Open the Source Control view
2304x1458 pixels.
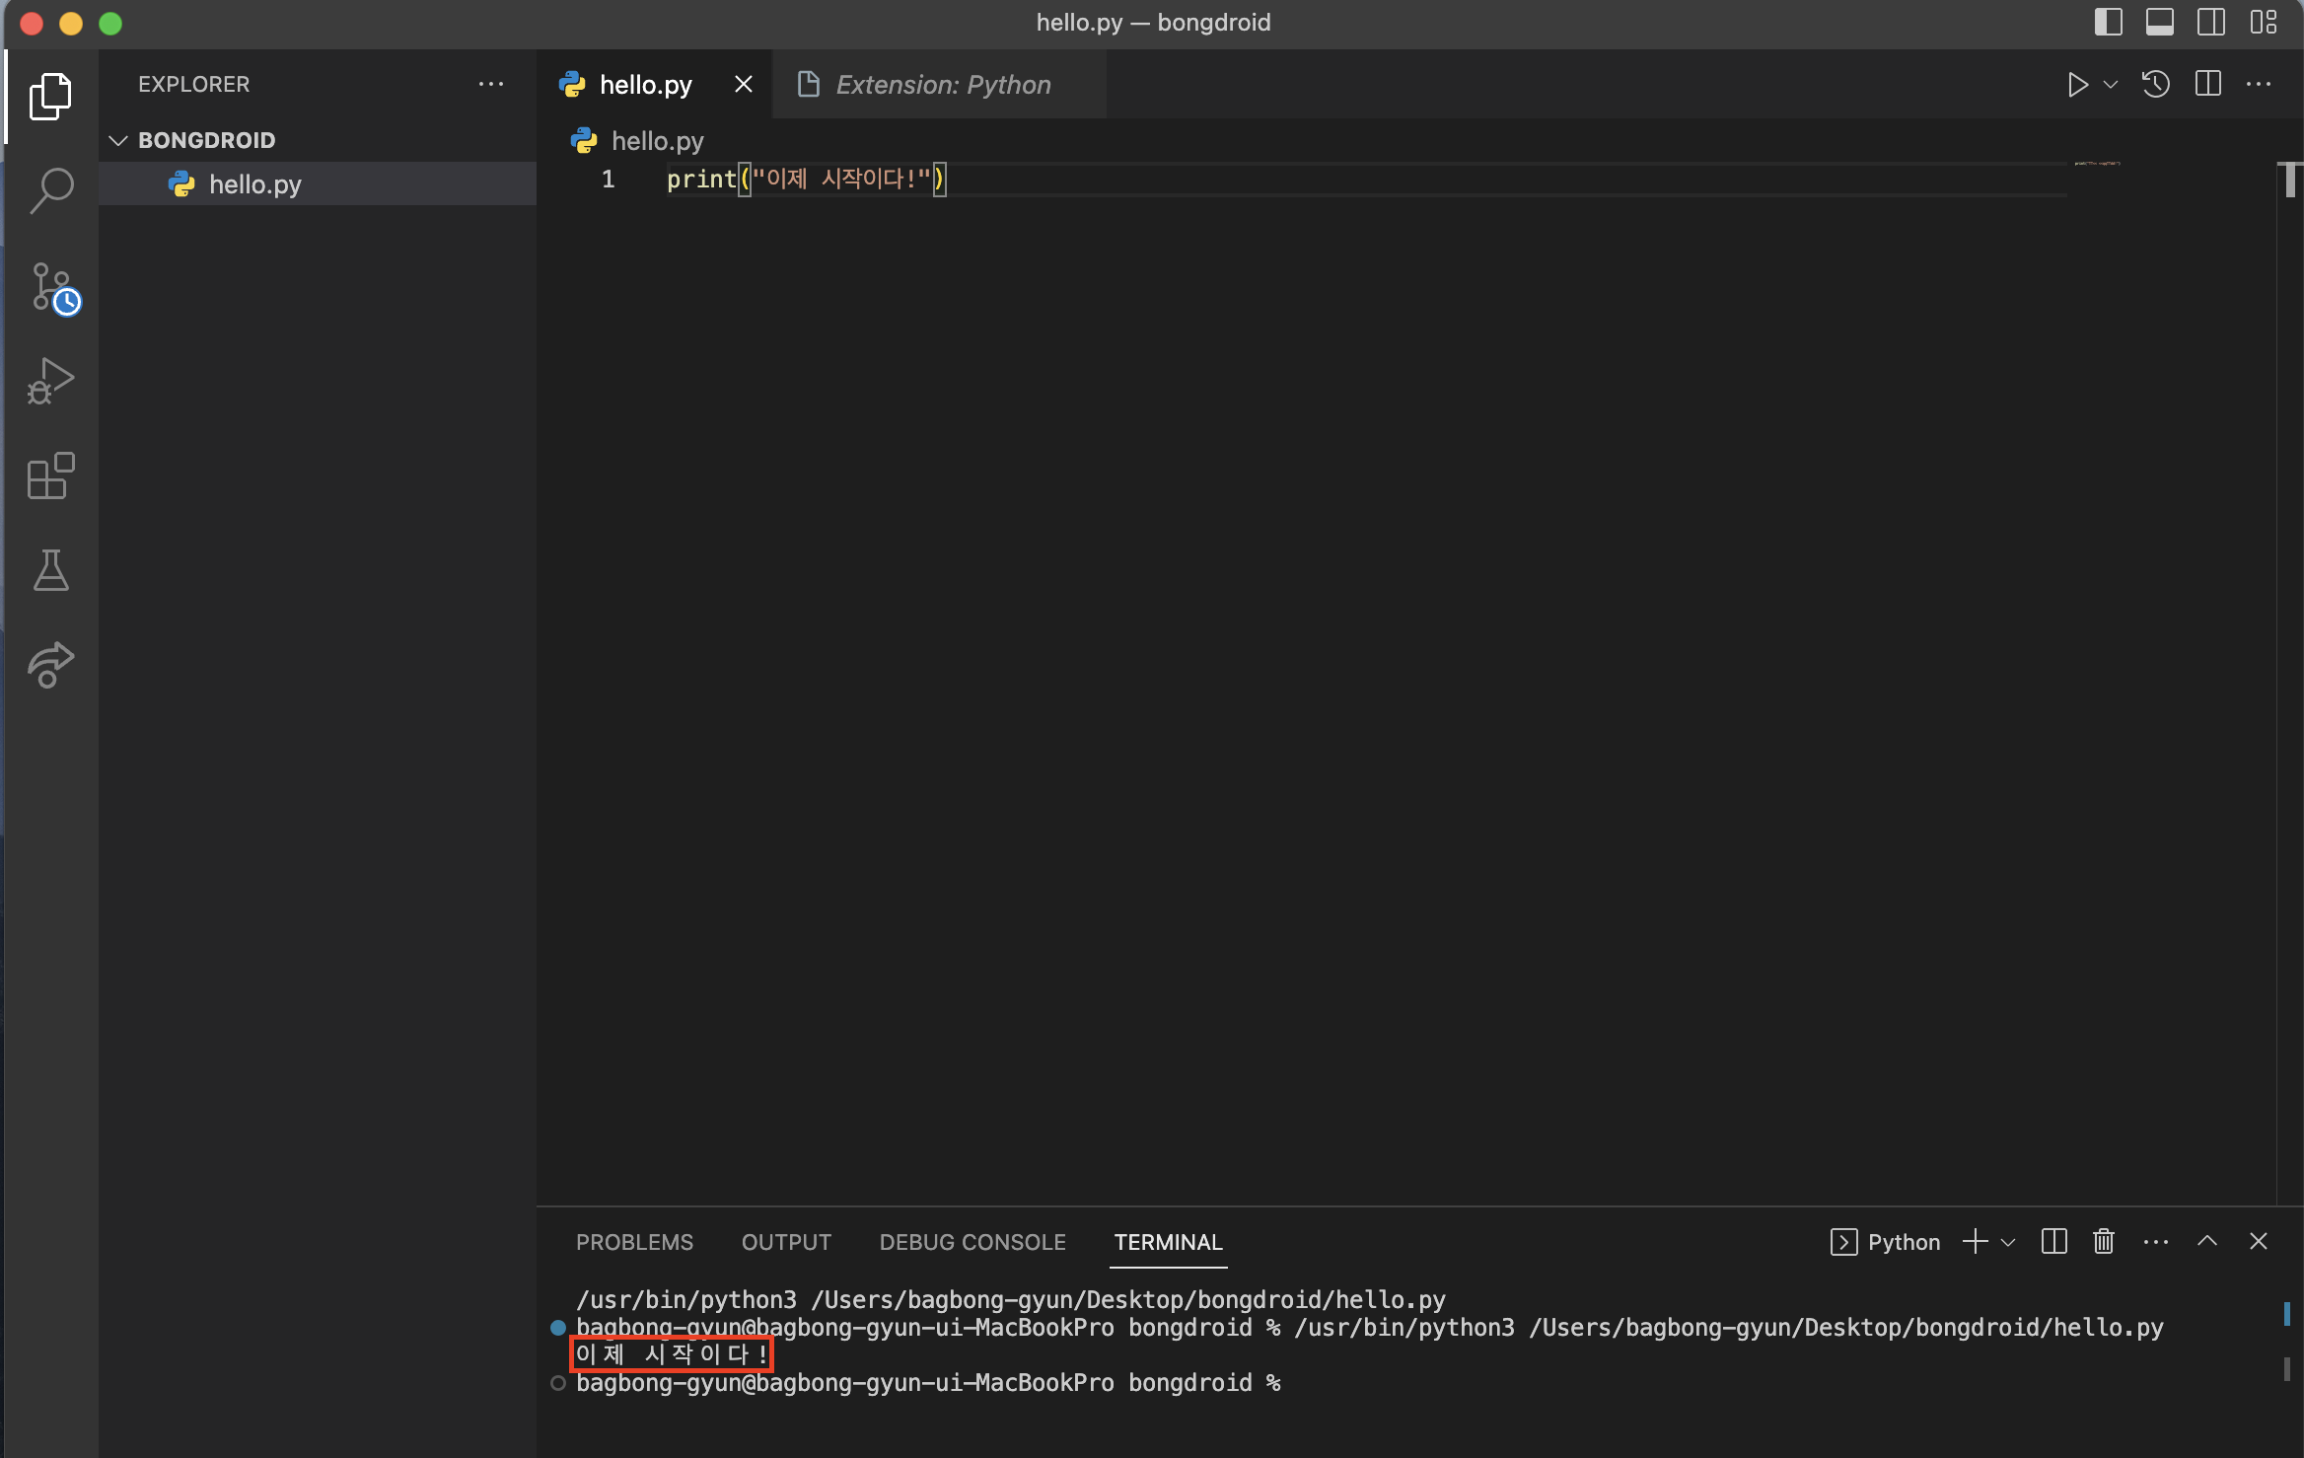point(51,287)
